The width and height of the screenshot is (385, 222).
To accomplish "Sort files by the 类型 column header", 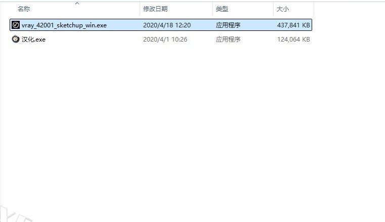I will point(222,9).
